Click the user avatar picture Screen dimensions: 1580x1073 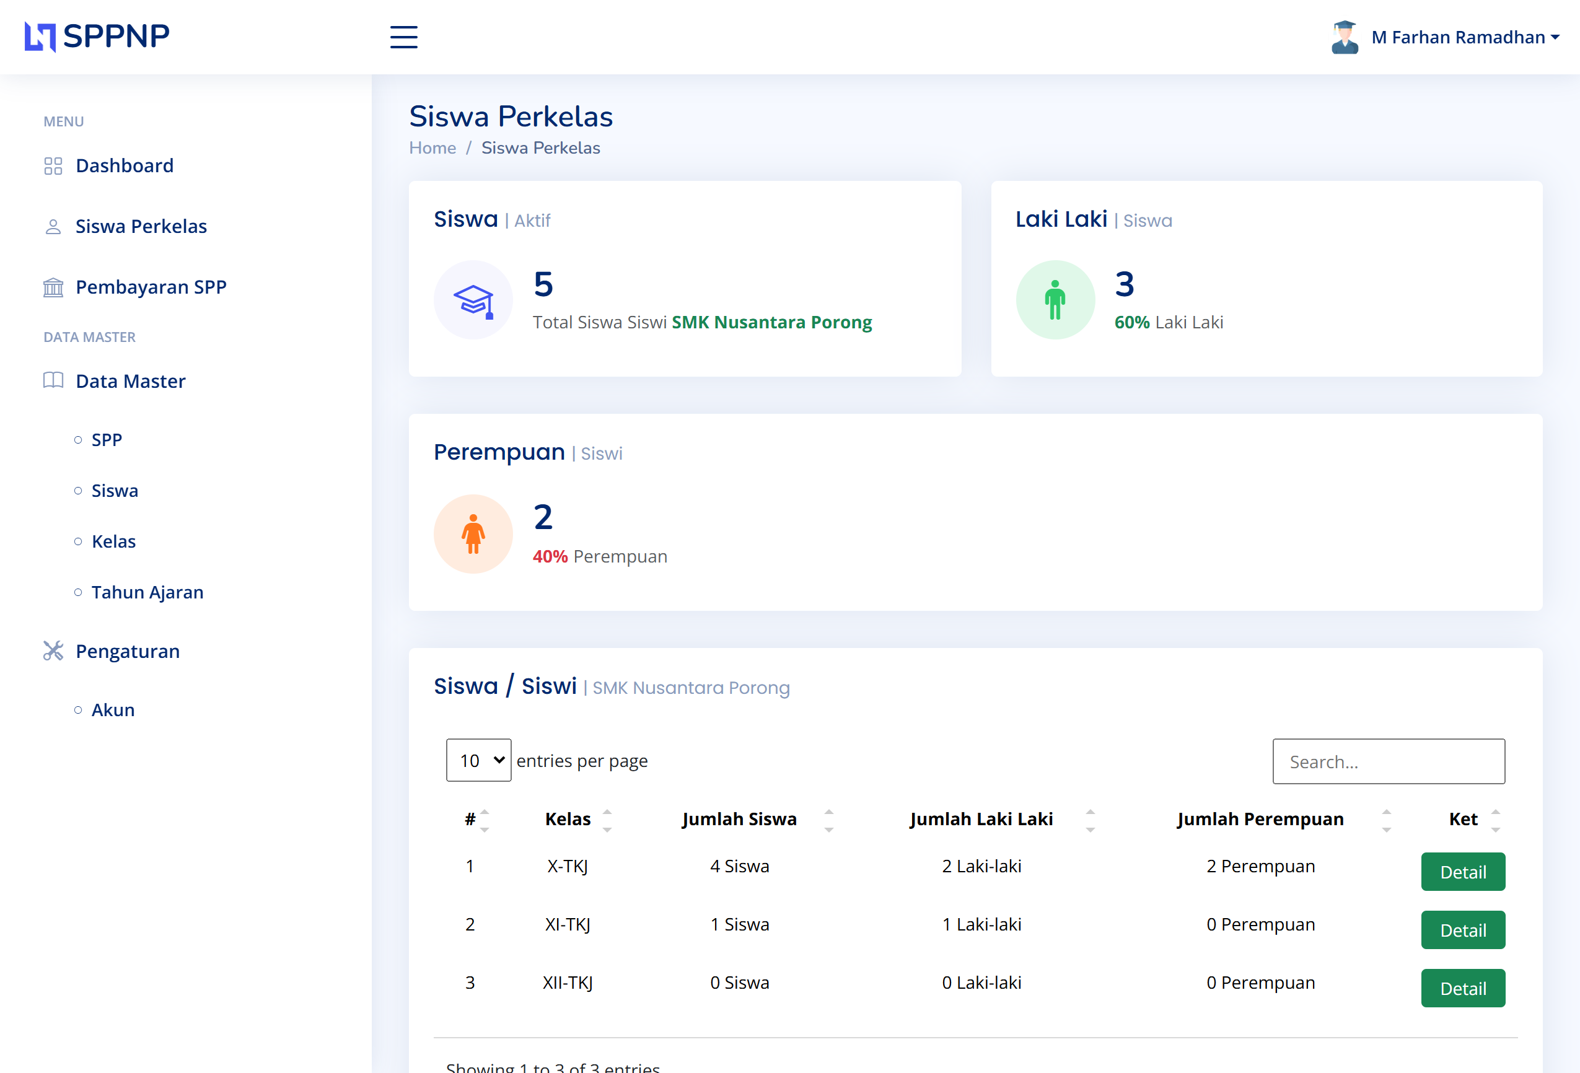click(x=1344, y=37)
